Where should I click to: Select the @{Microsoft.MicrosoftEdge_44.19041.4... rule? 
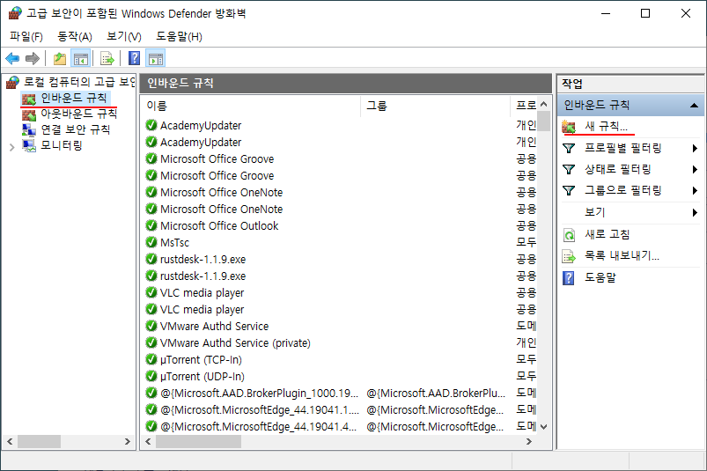341,426
